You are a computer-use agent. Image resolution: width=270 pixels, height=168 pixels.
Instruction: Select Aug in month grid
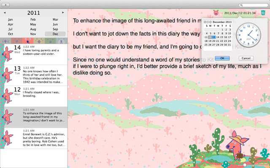33,29
